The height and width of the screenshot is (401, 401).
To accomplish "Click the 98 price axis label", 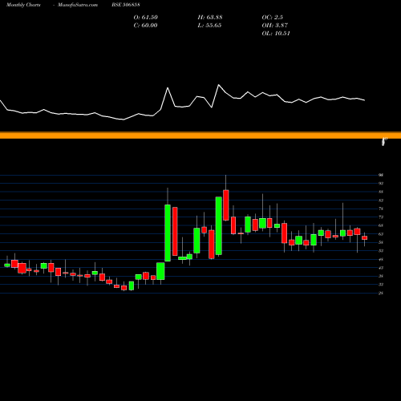I will (381, 175).
